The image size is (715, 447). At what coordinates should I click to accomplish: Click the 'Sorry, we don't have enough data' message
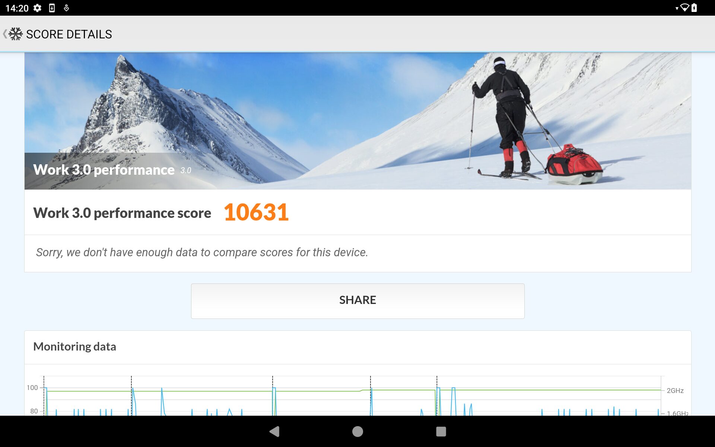coord(202,253)
